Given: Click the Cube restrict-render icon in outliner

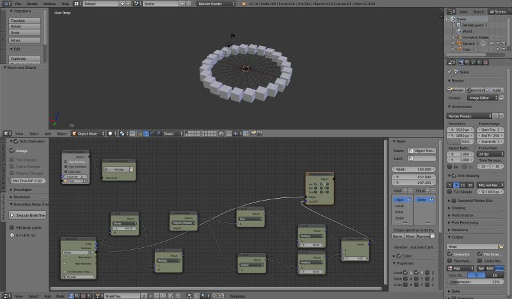Looking at the screenshot, I should tap(504, 49).
